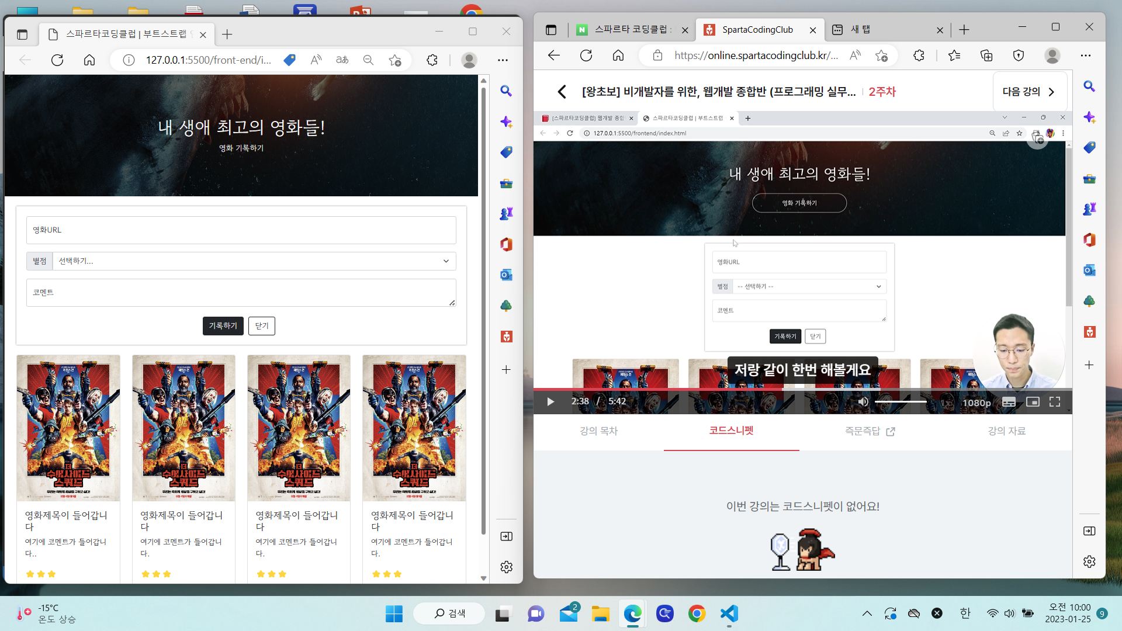Focus the 영화URL input field
The height and width of the screenshot is (631, 1122).
(x=241, y=230)
